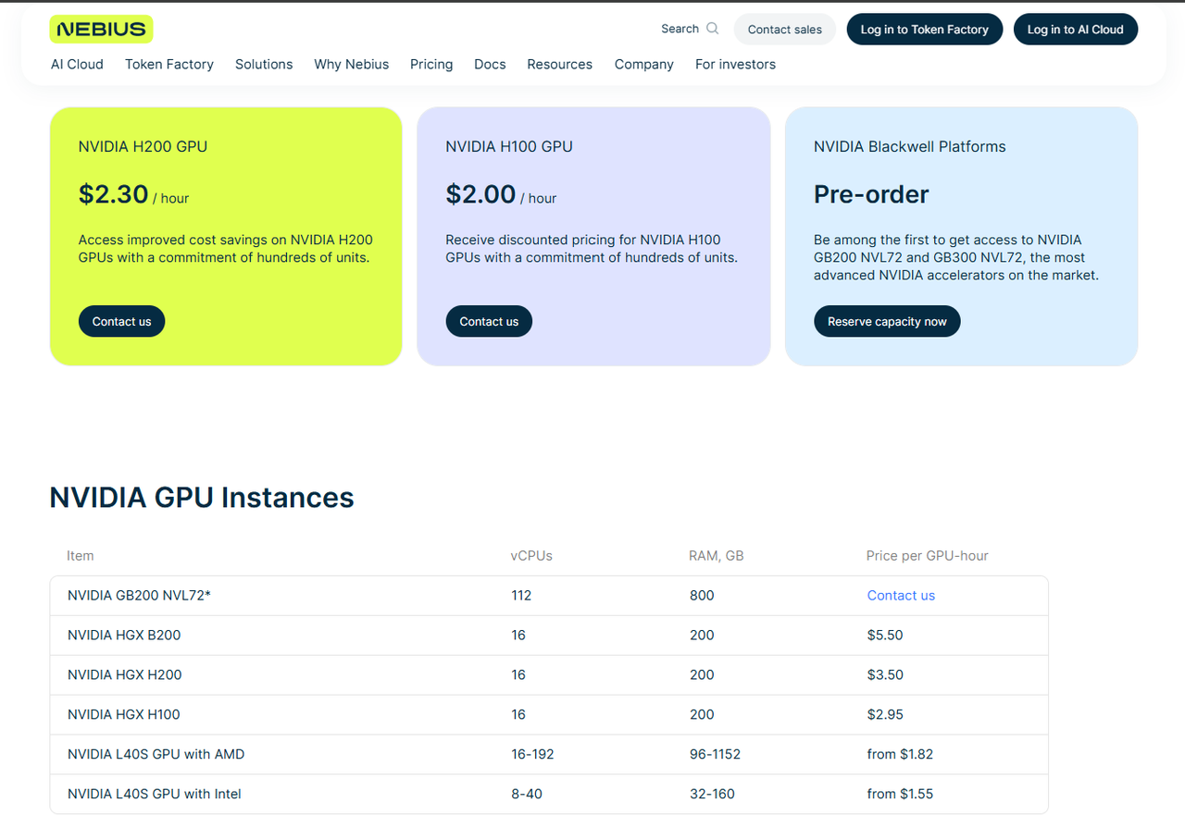
Task: Click the $3.50 price cell
Action: [x=885, y=675]
